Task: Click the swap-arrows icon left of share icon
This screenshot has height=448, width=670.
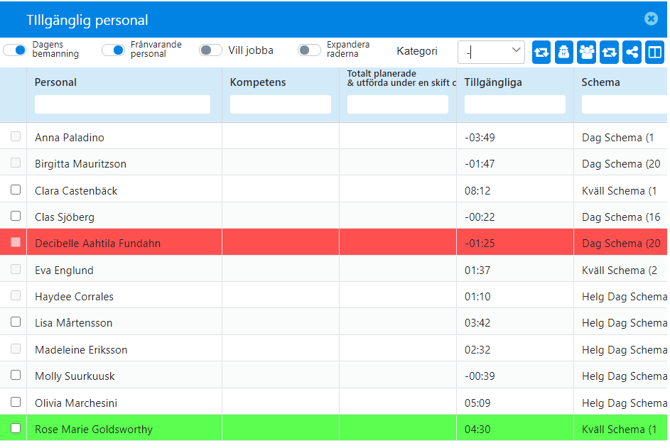Action: click(x=609, y=52)
